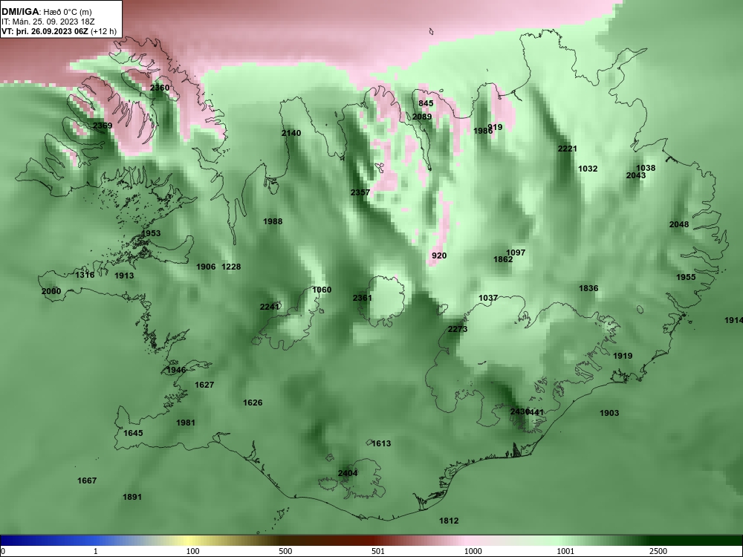
Task: Click the 1038 value label
Action: (646, 168)
